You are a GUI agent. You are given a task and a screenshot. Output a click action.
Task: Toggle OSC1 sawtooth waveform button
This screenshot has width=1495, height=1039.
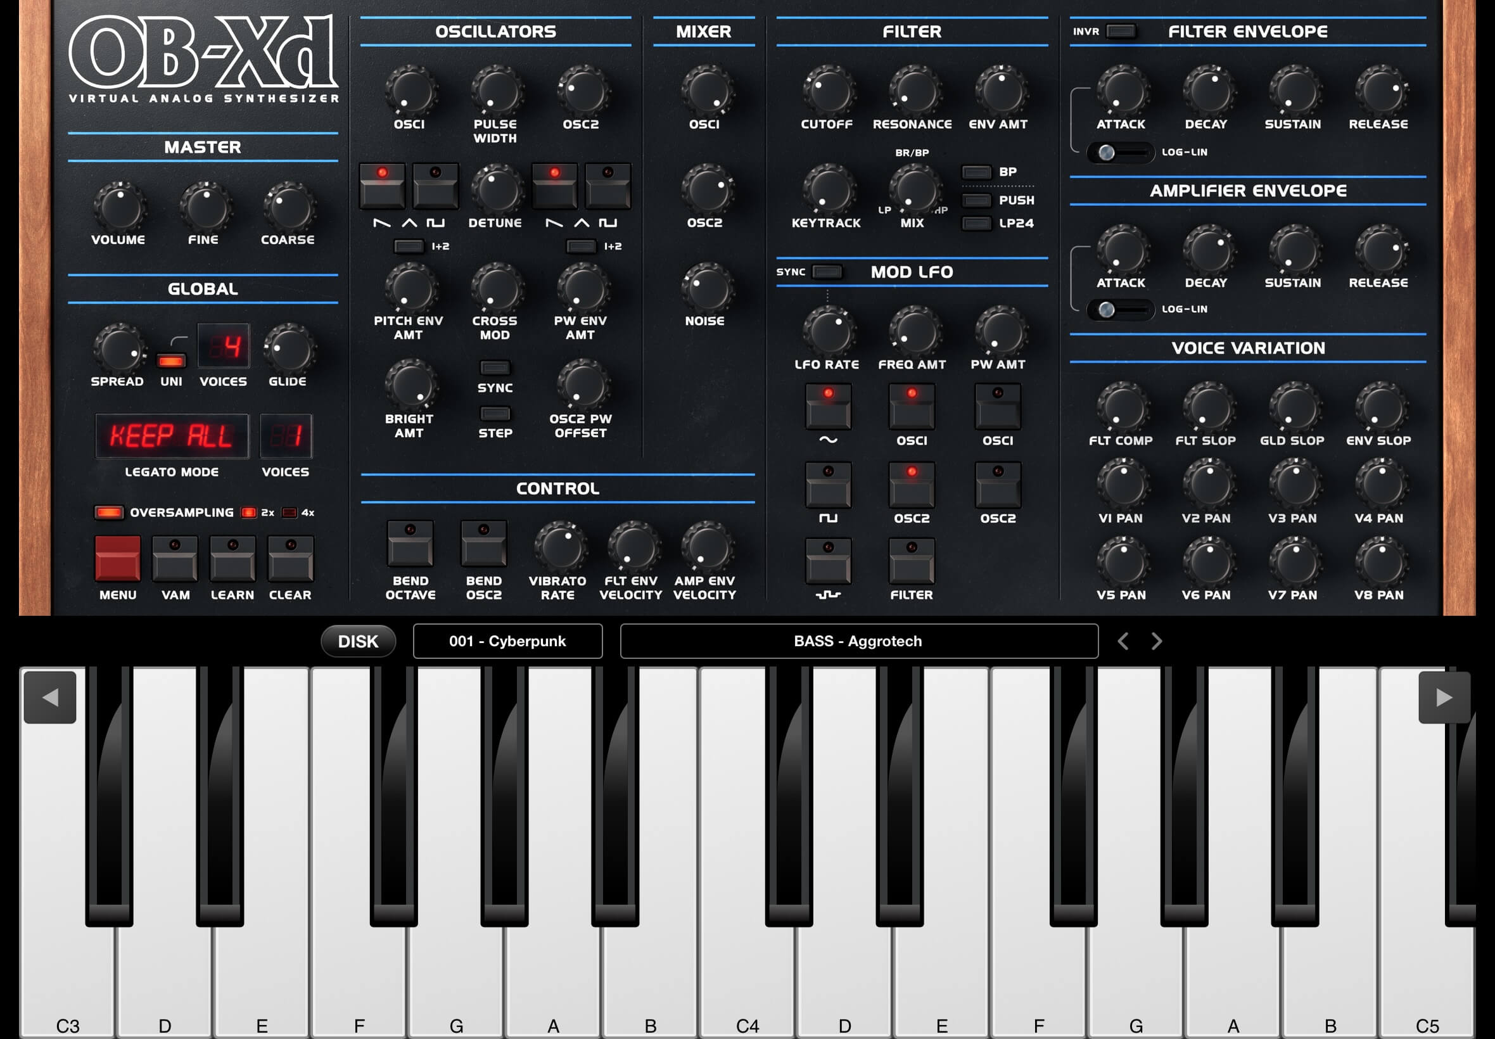(382, 186)
